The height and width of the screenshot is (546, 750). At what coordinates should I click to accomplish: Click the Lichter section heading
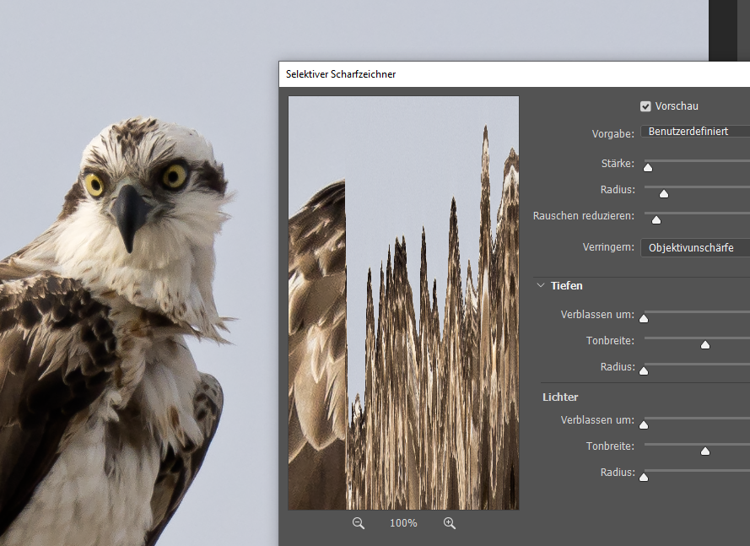point(560,397)
